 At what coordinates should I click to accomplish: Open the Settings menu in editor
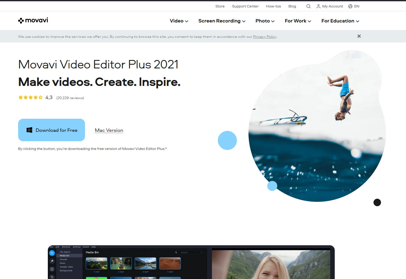point(77,247)
